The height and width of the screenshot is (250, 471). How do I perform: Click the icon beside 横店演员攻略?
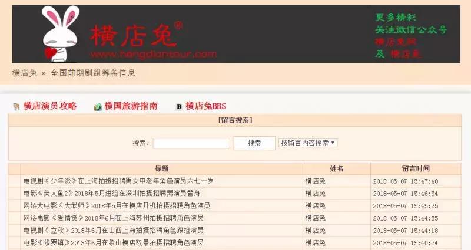point(16,107)
